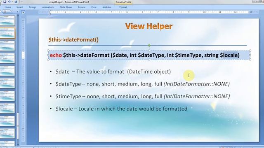
Task: Click the slide title "View Helper"
Action: click(149, 26)
